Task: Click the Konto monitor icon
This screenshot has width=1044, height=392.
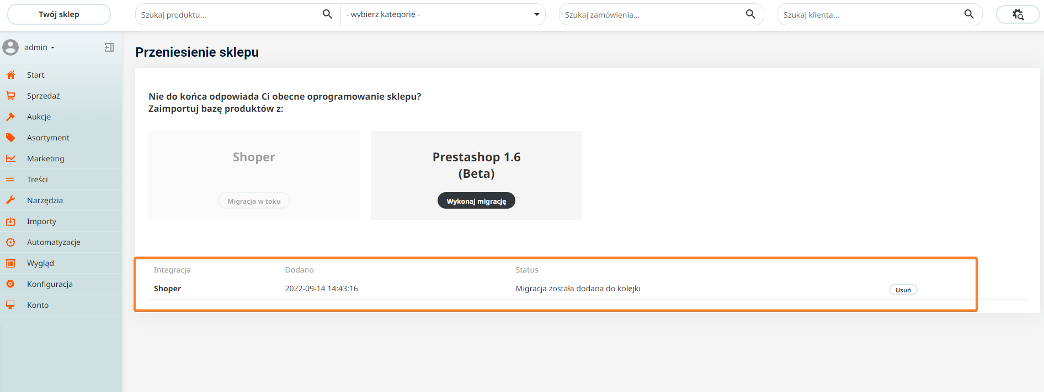Action: click(10, 305)
